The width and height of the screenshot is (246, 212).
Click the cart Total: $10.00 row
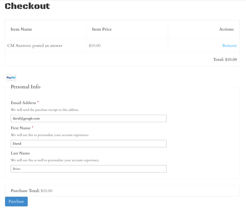(x=225, y=60)
